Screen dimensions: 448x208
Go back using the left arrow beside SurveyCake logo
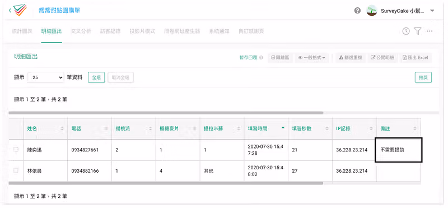pos(10,11)
